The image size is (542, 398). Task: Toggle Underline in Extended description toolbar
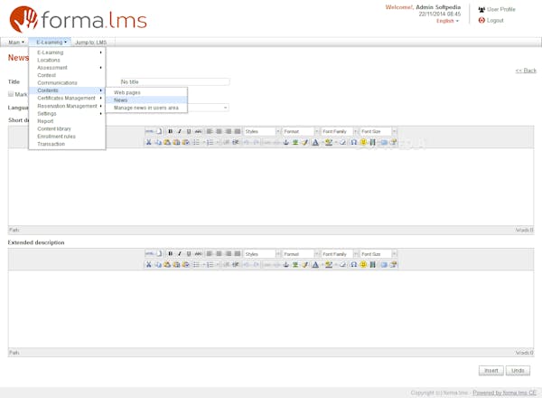coord(189,254)
